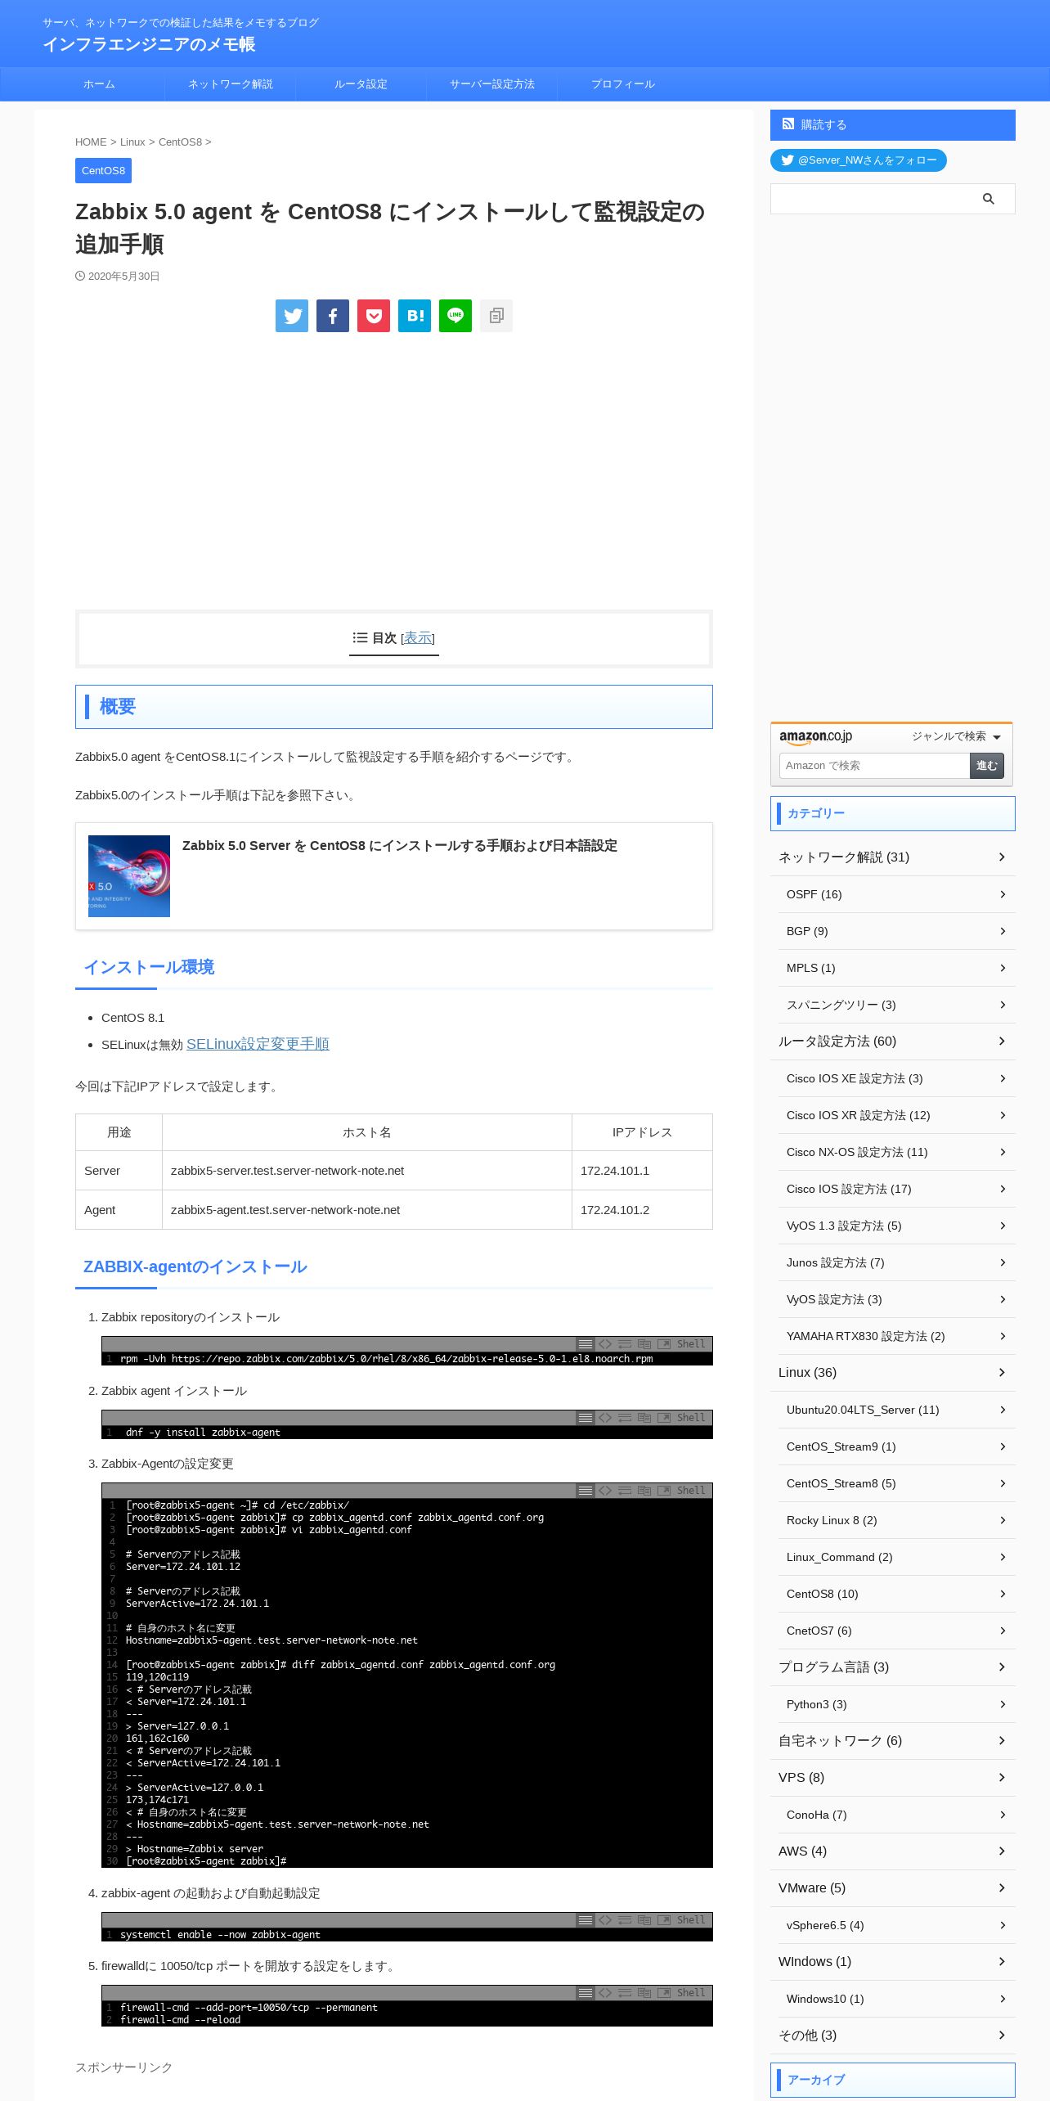The height and width of the screenshot is (2101, 1050).
Task: Click the Amazon で検索 input field
Action: [874, 766]
